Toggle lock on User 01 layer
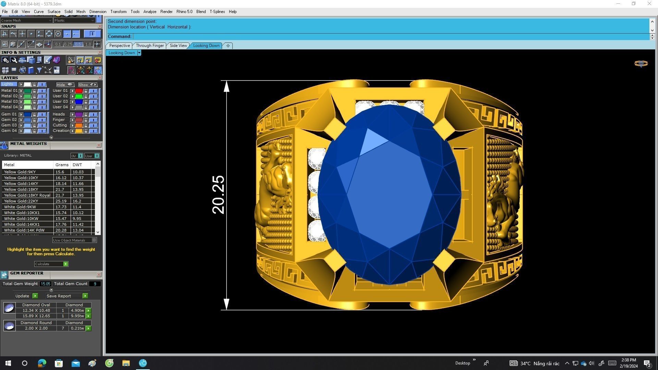This screenshot has width=658, height=370. tap(86, 91)
